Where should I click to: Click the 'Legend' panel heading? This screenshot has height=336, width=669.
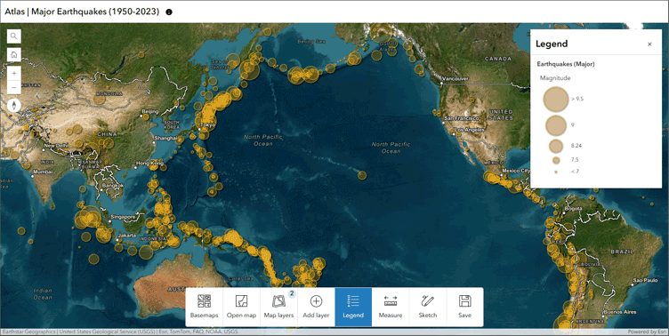tap(552, 44)
